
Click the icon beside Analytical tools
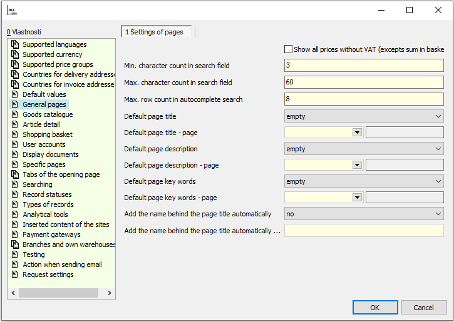tap(16, 214)
